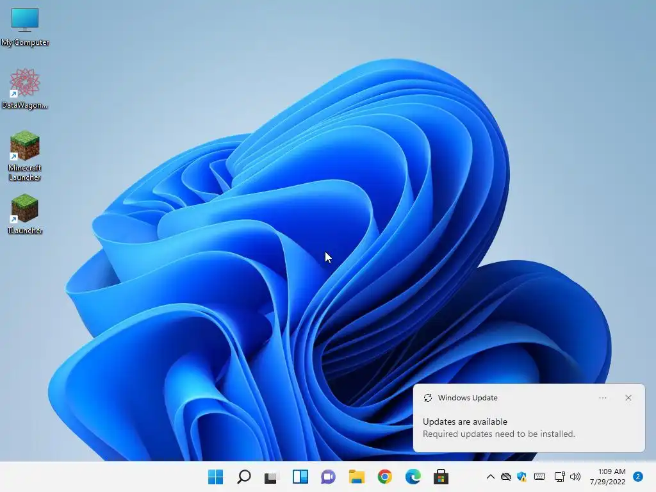Click the OneDrive cloud tray icon

tap(506, 477)
